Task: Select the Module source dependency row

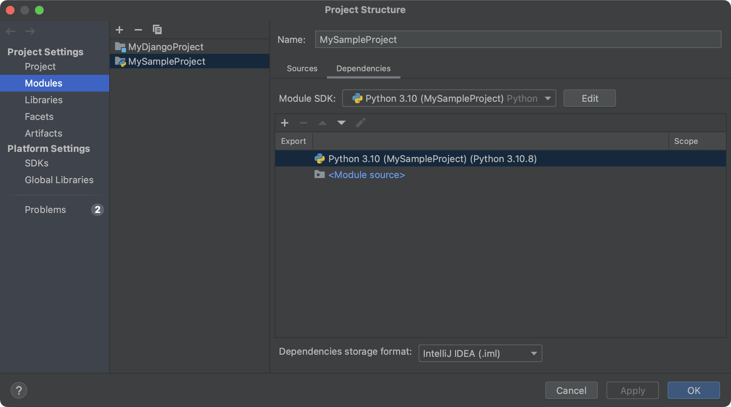Action: point(366,175)
